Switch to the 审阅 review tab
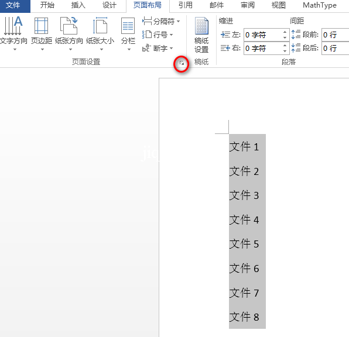This screenshot has height=337, width=349. [x=248, y=5]
